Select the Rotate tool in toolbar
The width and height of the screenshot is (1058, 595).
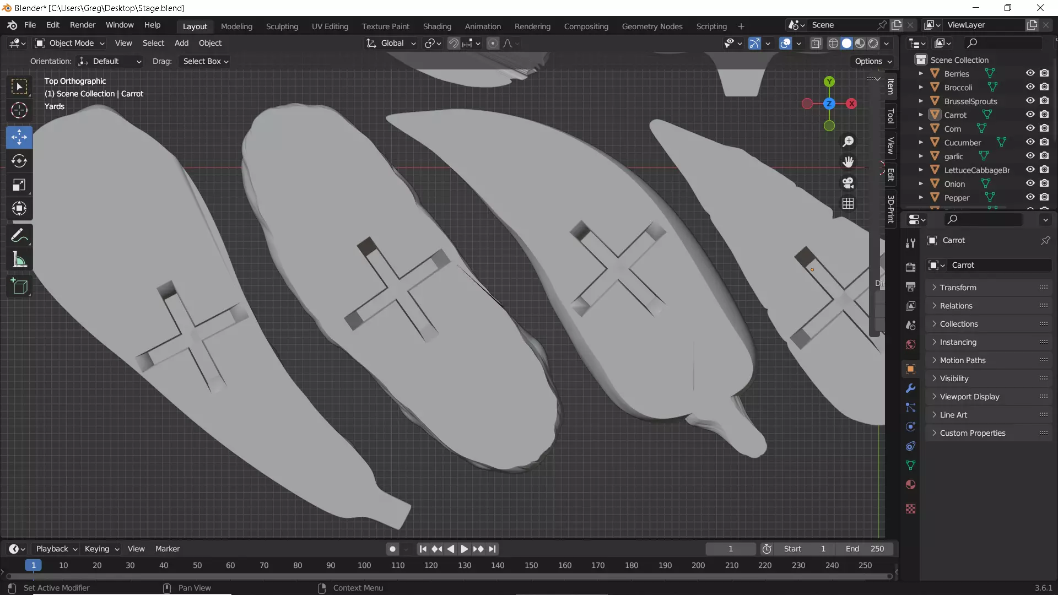[19, 161]
